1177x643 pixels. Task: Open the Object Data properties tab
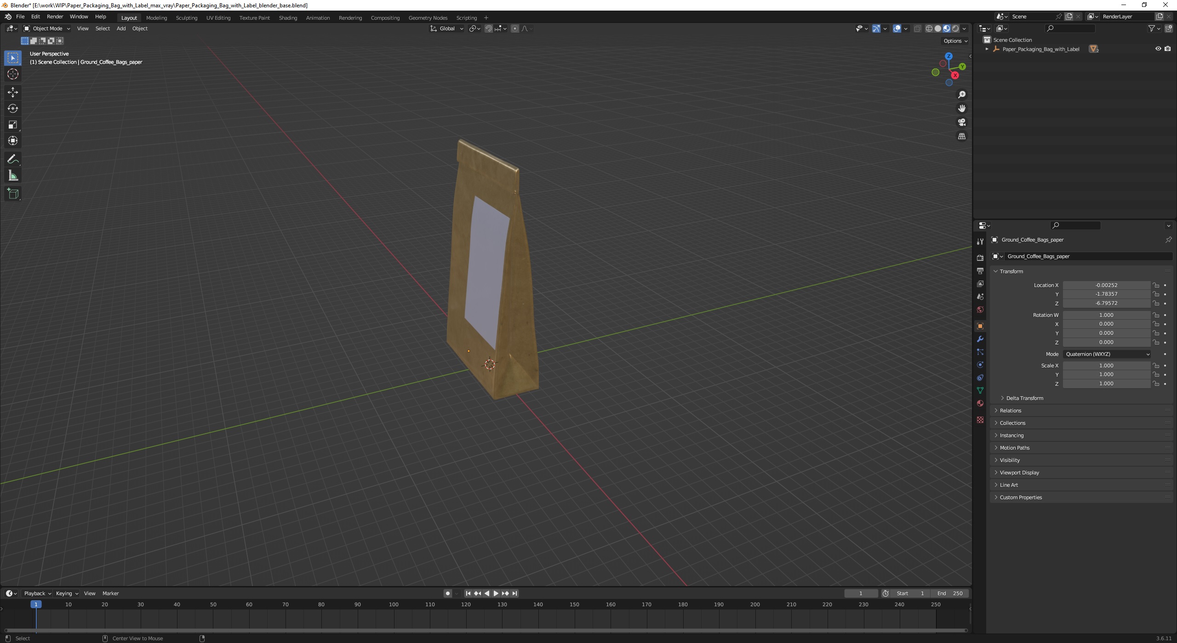click(980, 390)
